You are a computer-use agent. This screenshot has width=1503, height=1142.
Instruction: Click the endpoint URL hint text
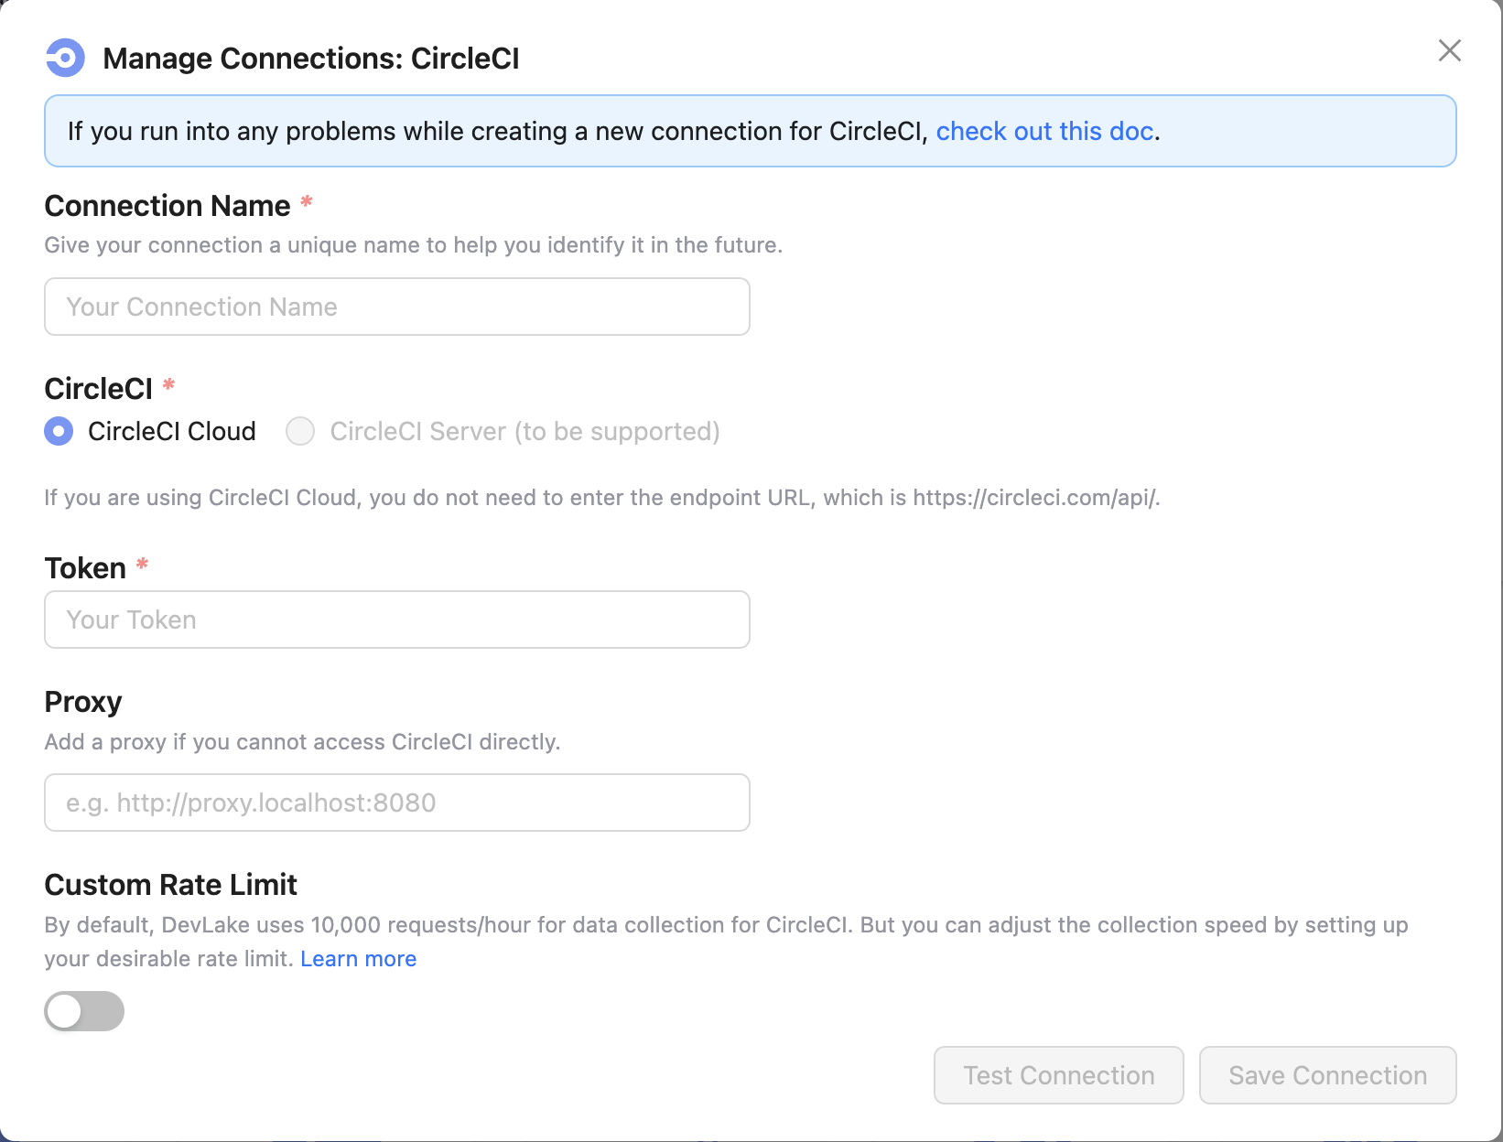tap(601, 498)
